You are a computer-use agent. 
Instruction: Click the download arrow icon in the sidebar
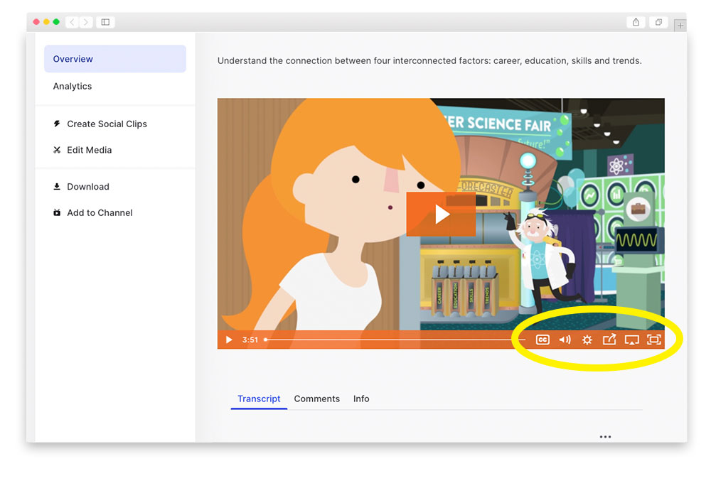(x=57, y=186)
